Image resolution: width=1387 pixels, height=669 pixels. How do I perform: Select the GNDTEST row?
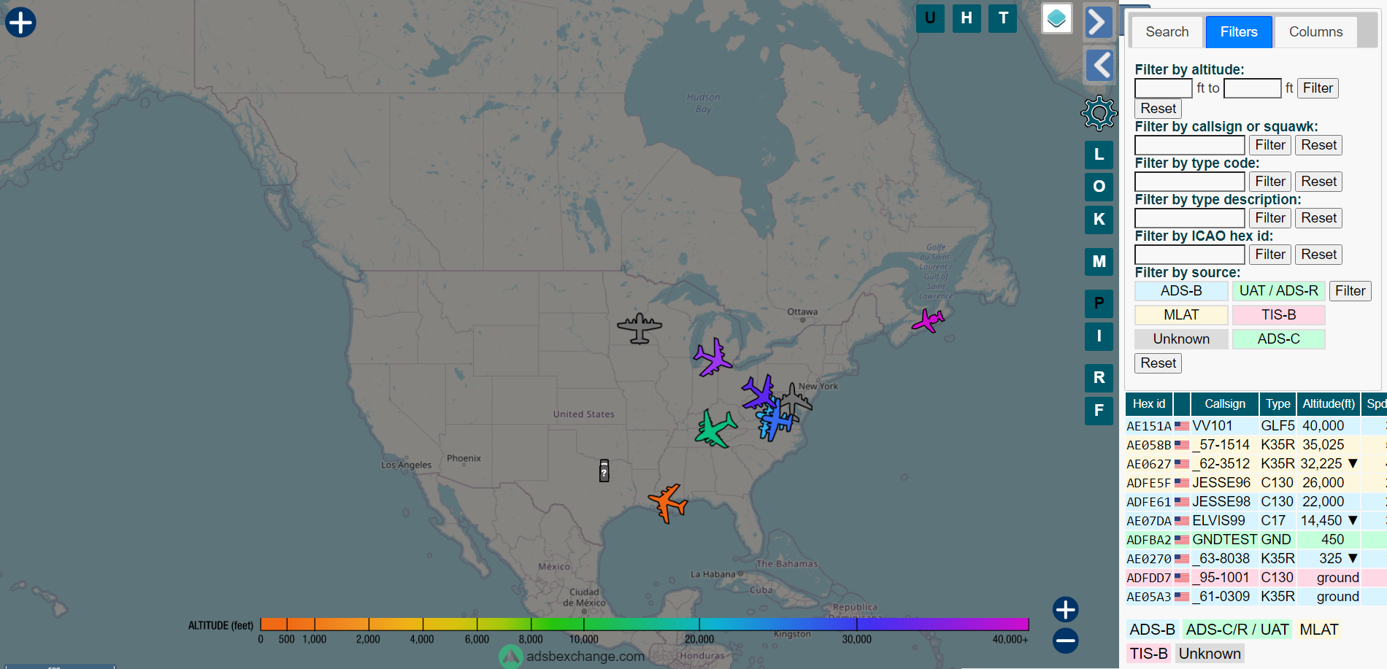click(1256, 540)
